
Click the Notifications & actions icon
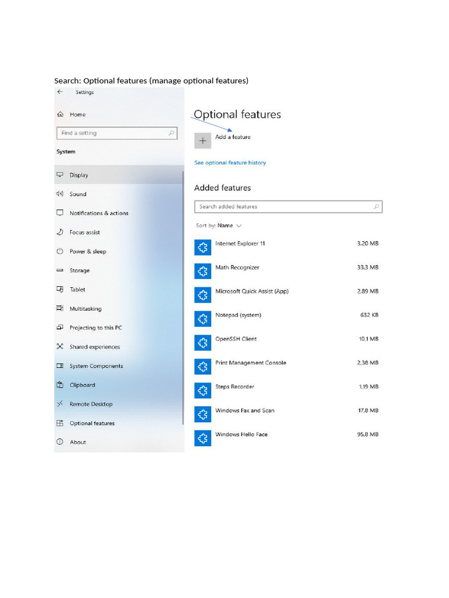point(60,213)
